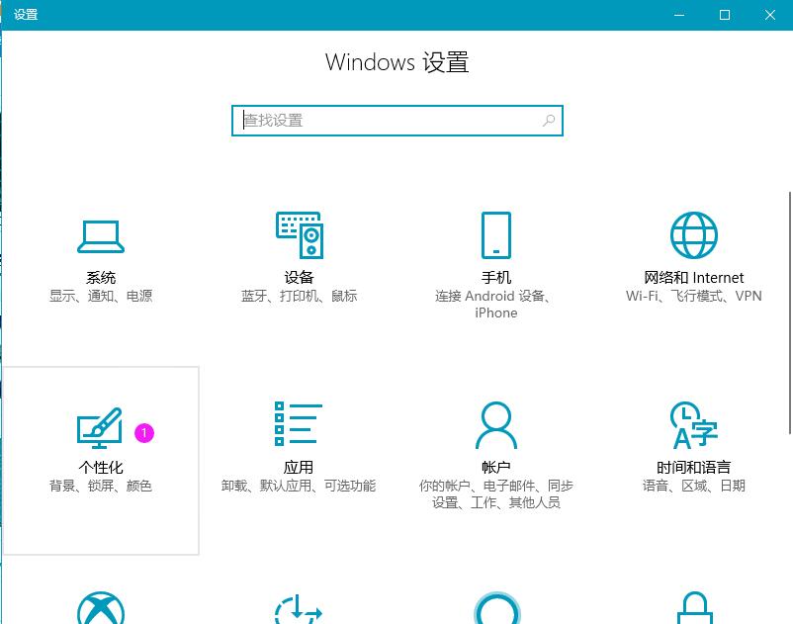Click the 蓝牙、打印机、鼠标 subtitle

tap(298, 296)
